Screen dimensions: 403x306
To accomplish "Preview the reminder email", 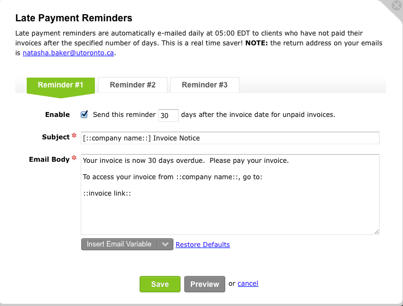I will pyautogui.click(x=204, y=284).
